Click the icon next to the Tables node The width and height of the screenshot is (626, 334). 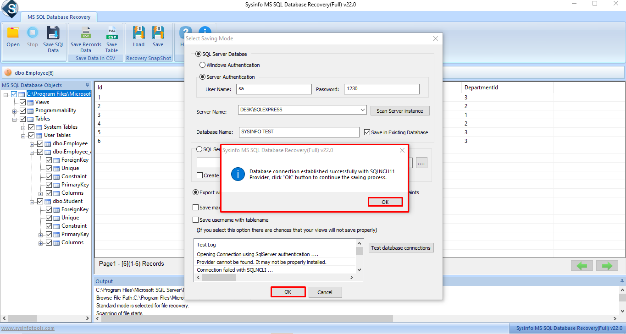pyautogui.click(x=30, y=119)
